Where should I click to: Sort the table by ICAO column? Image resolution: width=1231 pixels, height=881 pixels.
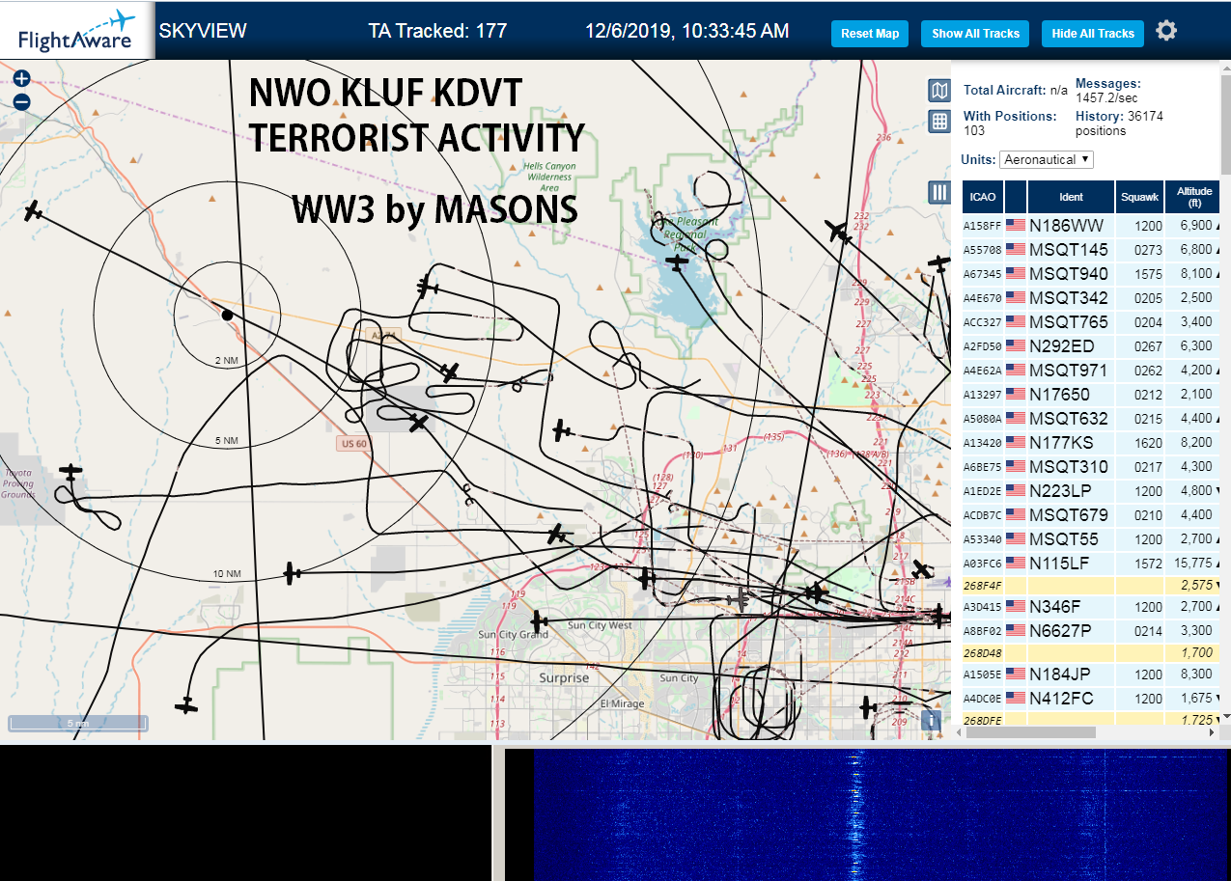983,197
